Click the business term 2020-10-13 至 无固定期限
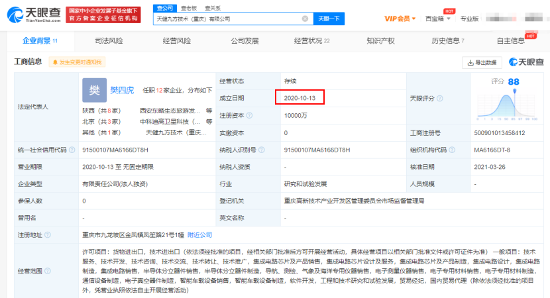This screenshot has height=298, width=550. pyautogui.click(x=118, y=167)
